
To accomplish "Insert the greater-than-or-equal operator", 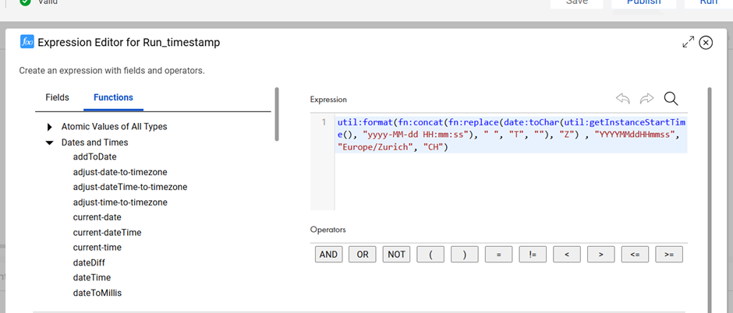I will 669,255.
